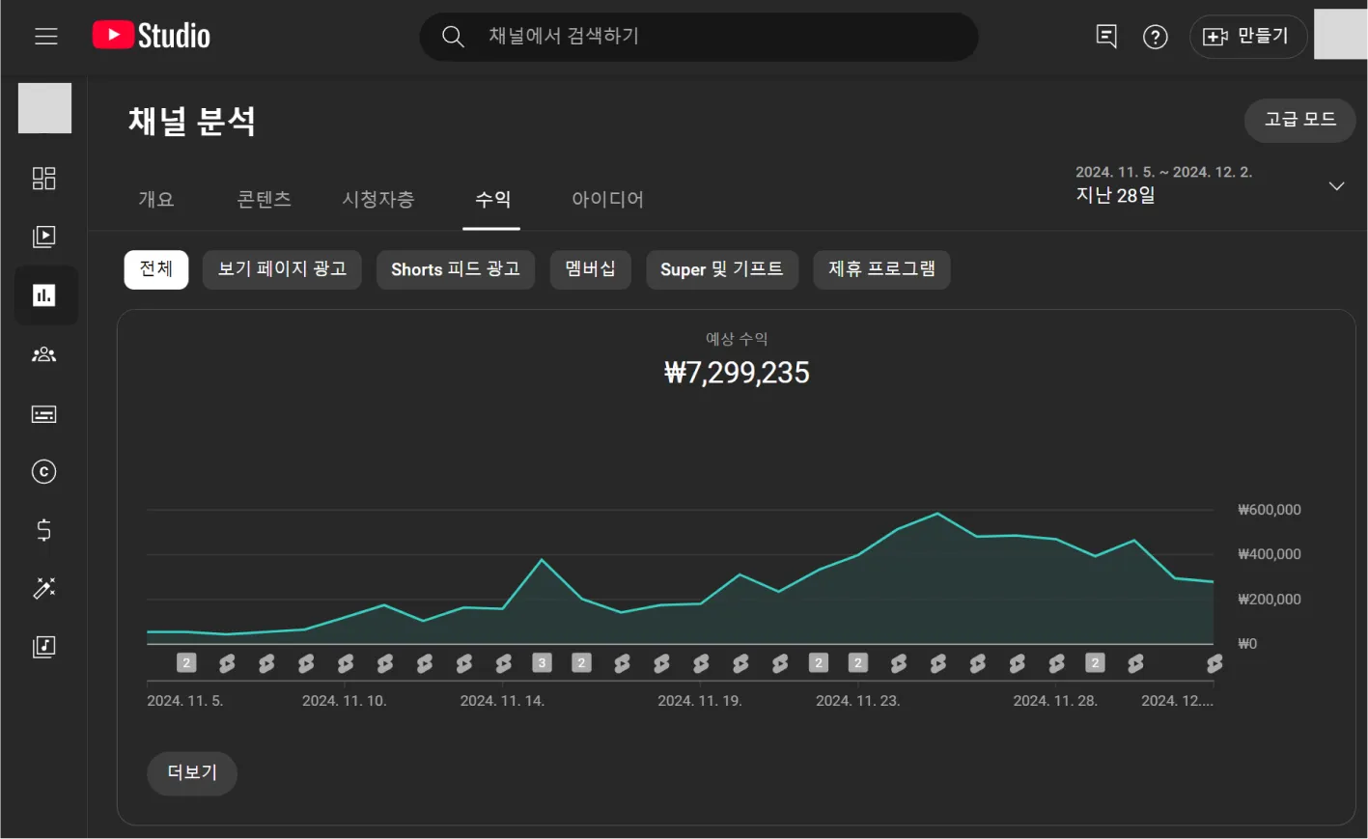This screenshot has height=839, width=1368.
Task: Switch to the 개요 tab
Action: (x=156, y=200)
